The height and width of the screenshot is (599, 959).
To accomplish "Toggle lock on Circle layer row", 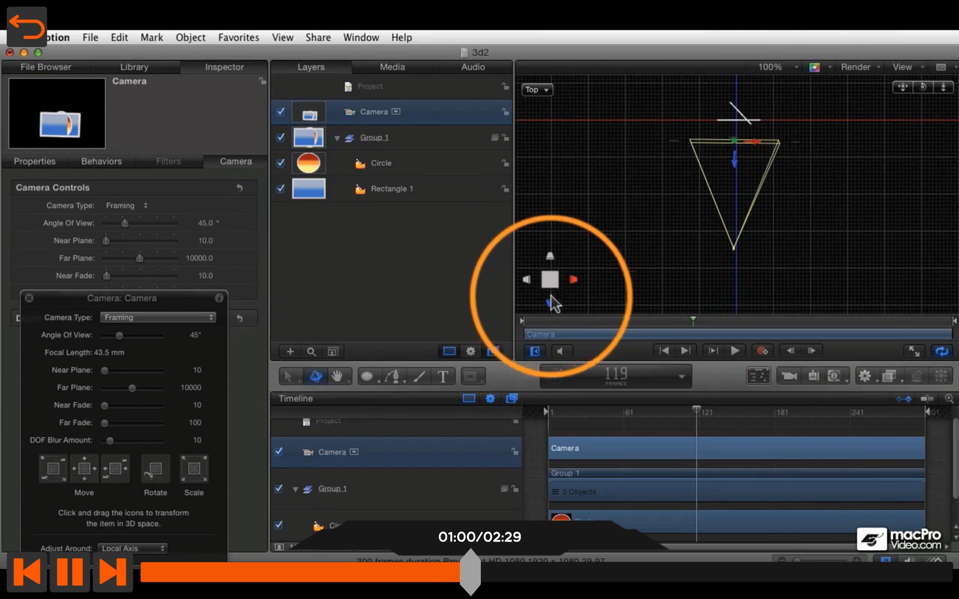I will coord(505,163).
